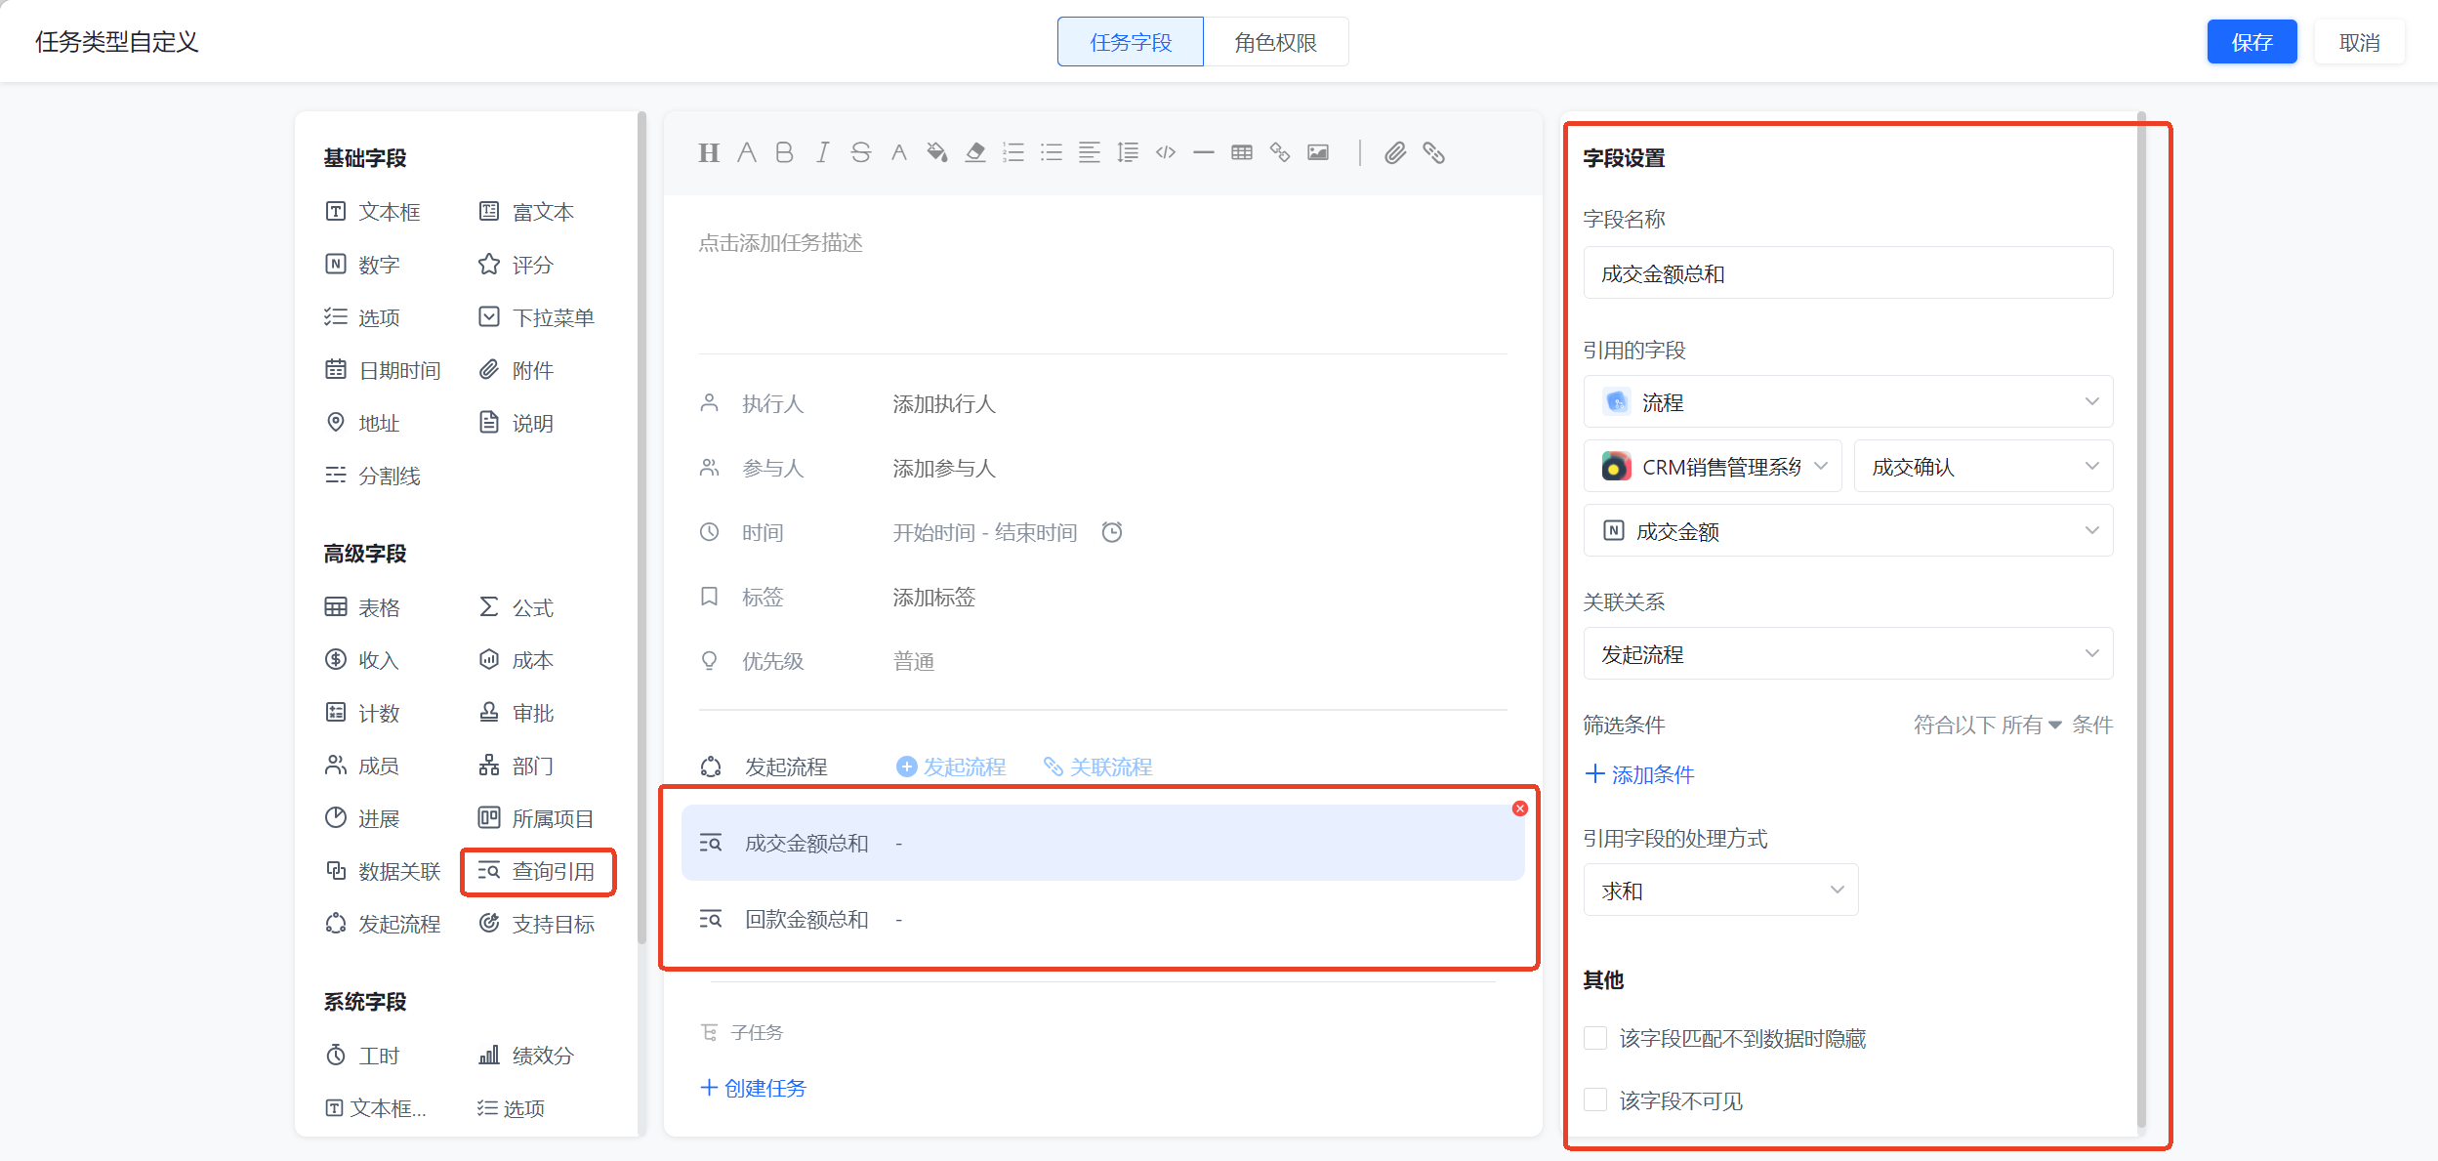Insert an unordered bullet list
Screen dimensions: 2438x1161
click(1052, 152)
